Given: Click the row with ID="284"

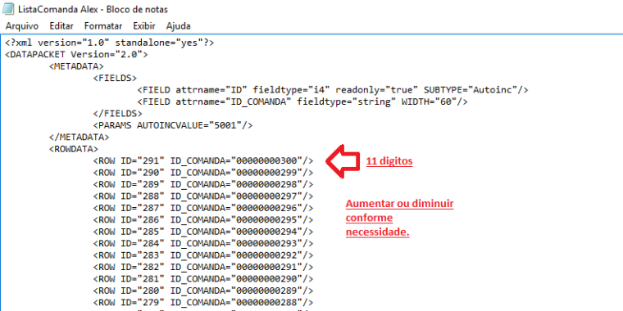Looking at the screenshot, I should tap(203, 243).
